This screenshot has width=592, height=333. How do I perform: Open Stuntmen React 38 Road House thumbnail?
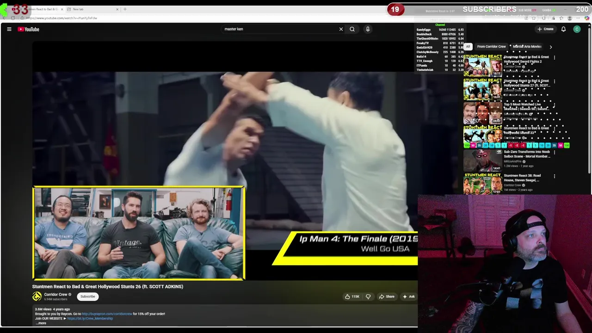[483, 184]
